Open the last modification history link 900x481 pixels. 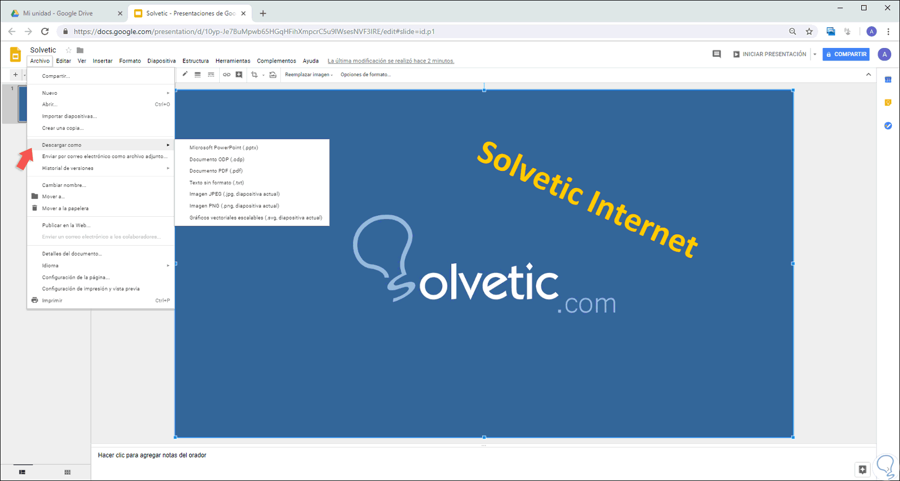[391, 61]
